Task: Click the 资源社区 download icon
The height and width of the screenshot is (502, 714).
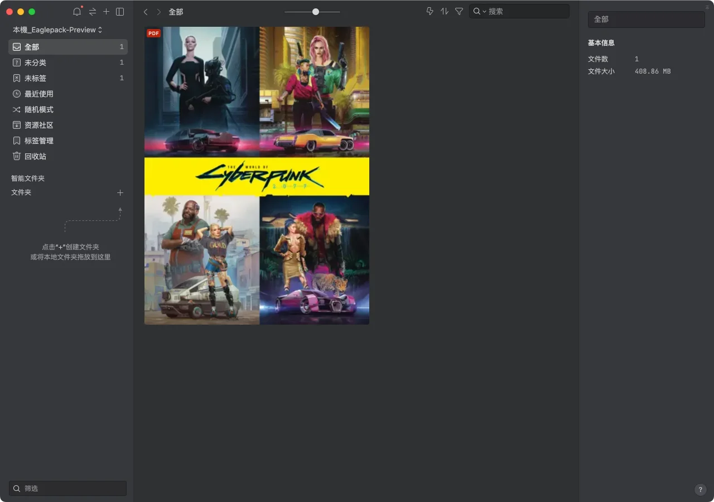Action: [x=17, y=125]
